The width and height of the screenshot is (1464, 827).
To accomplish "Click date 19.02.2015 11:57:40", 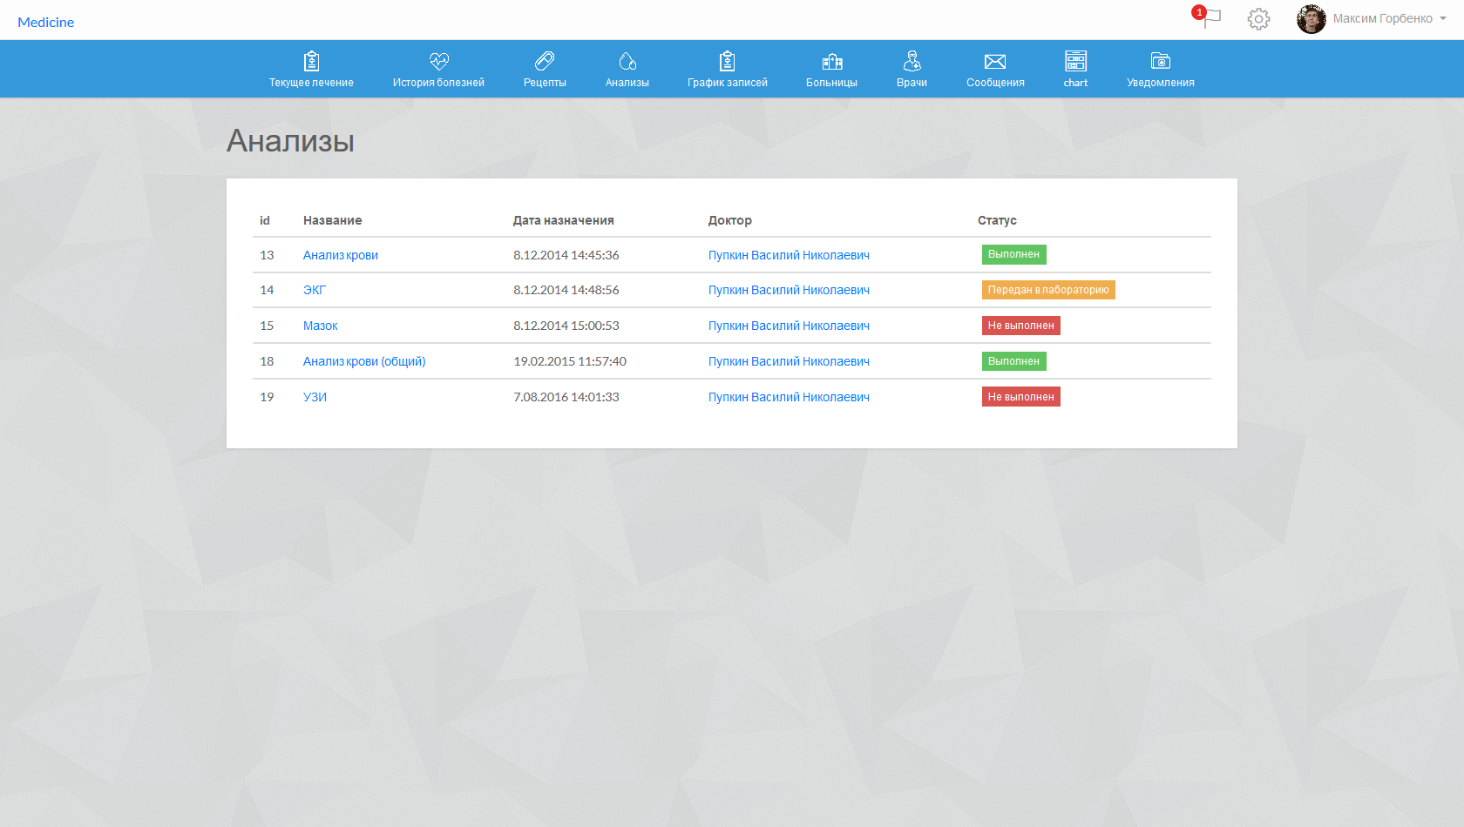I will tap(570, 361).
